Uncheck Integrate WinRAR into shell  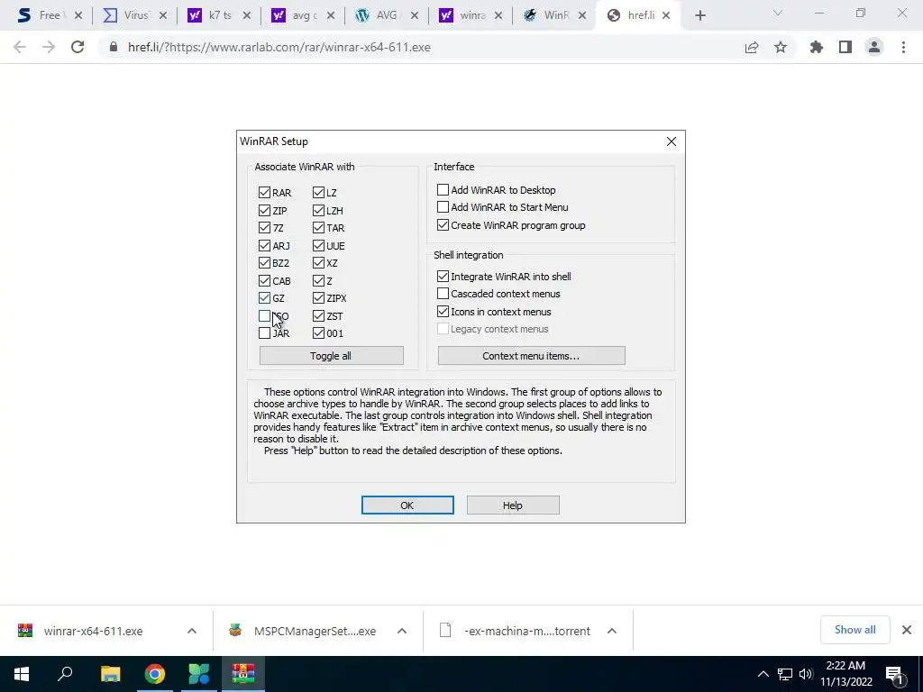pos(443,276)
